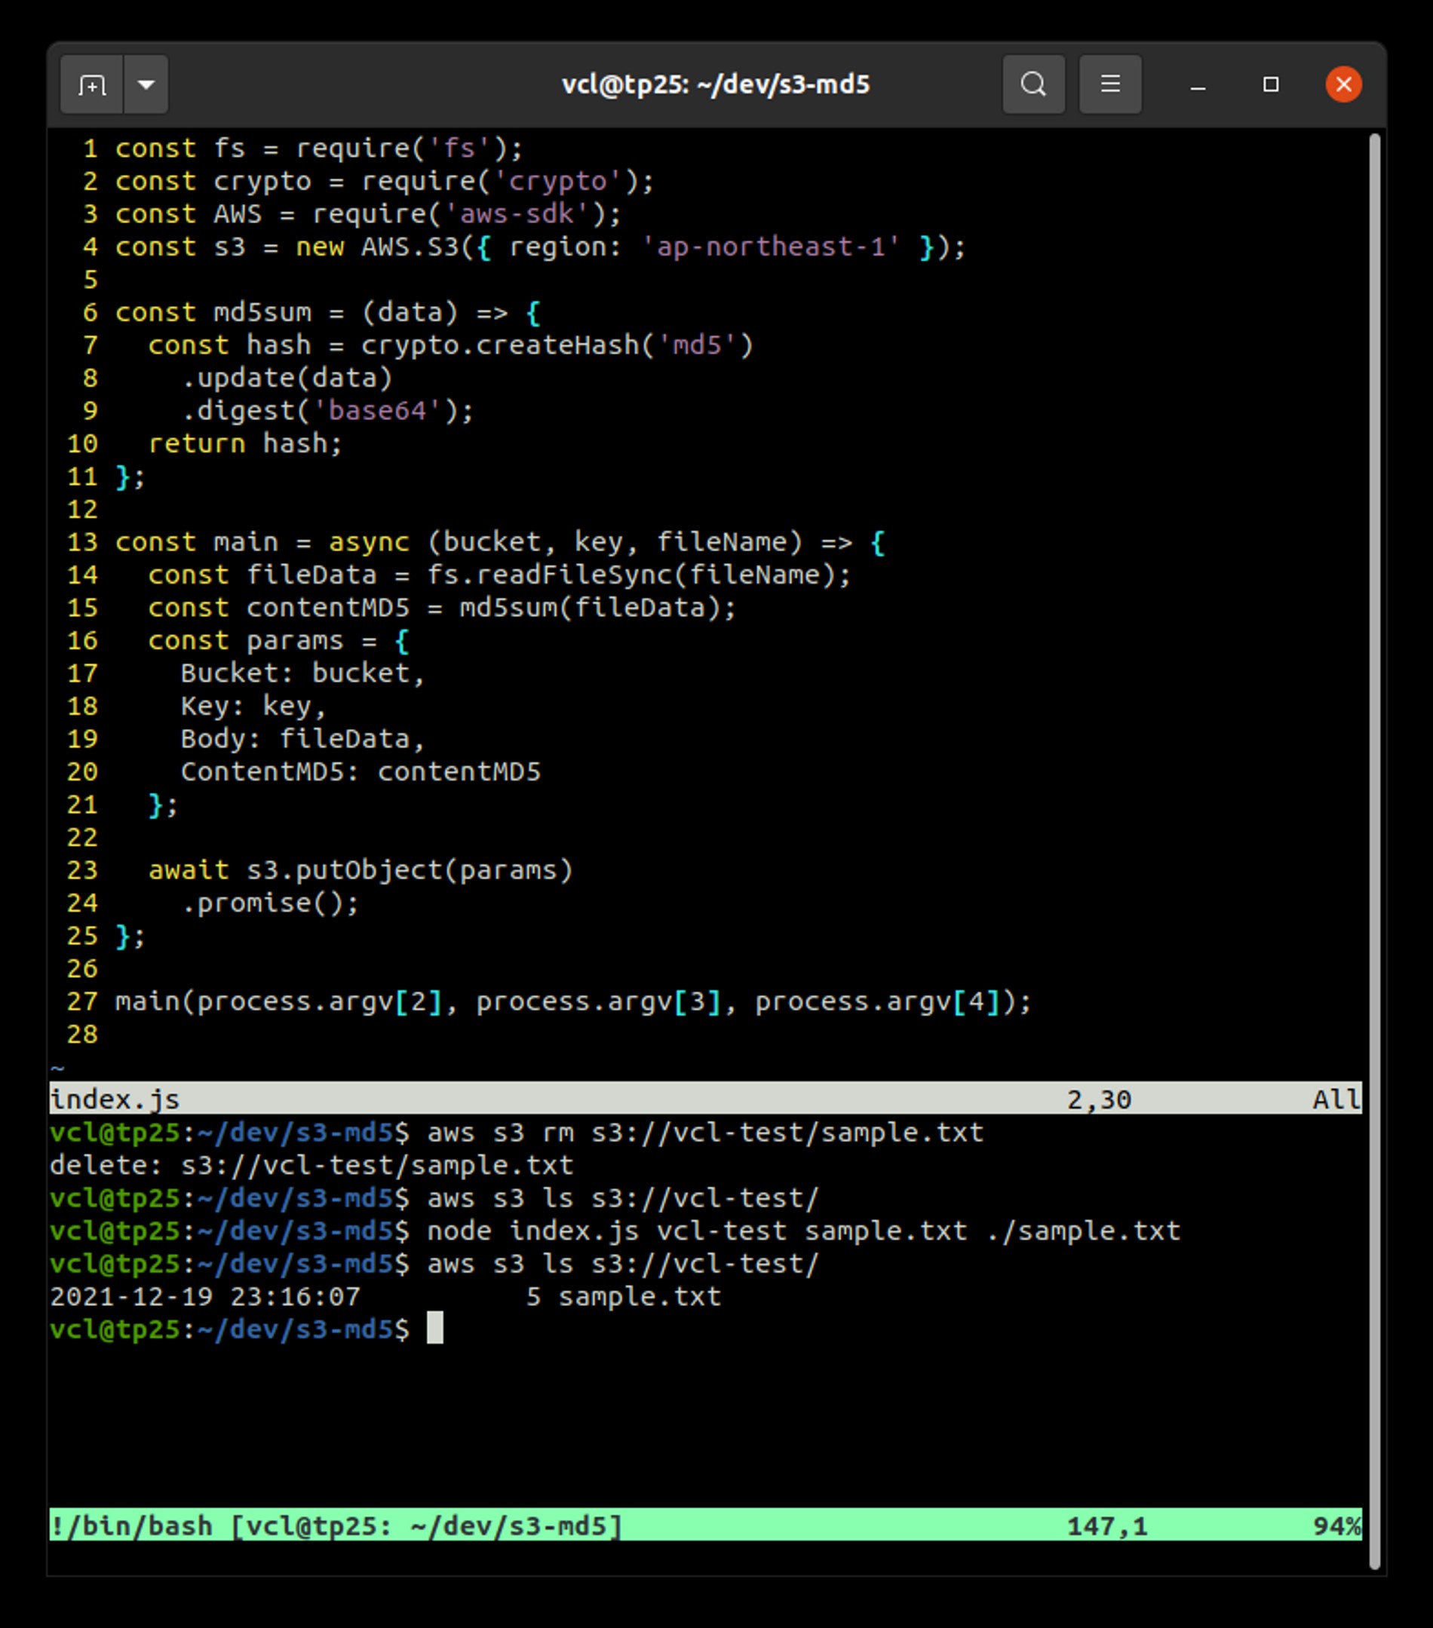Screen dimensions: 1433x1628
Task: Click the 2,30 cursor position indicator
Action: [x=1099, y=1099]
